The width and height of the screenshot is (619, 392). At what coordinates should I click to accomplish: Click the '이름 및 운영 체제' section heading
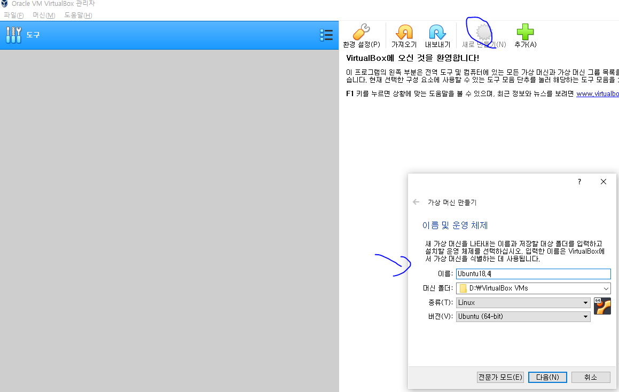coord(455,225)
